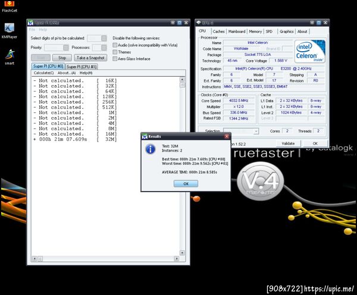Toggle the Themes service checkbox
357x295 pixels.
tap(115, 52)
